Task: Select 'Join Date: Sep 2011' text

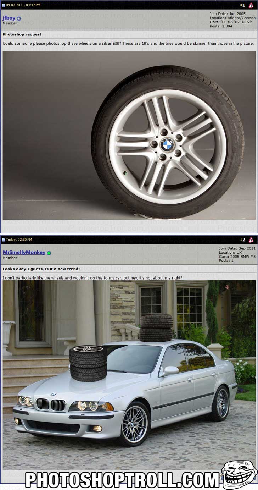Action: (237, 248)
